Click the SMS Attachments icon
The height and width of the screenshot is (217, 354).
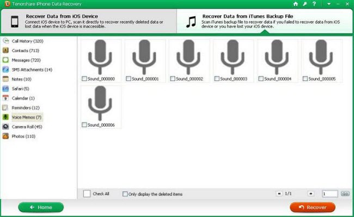tap(5, 70)
